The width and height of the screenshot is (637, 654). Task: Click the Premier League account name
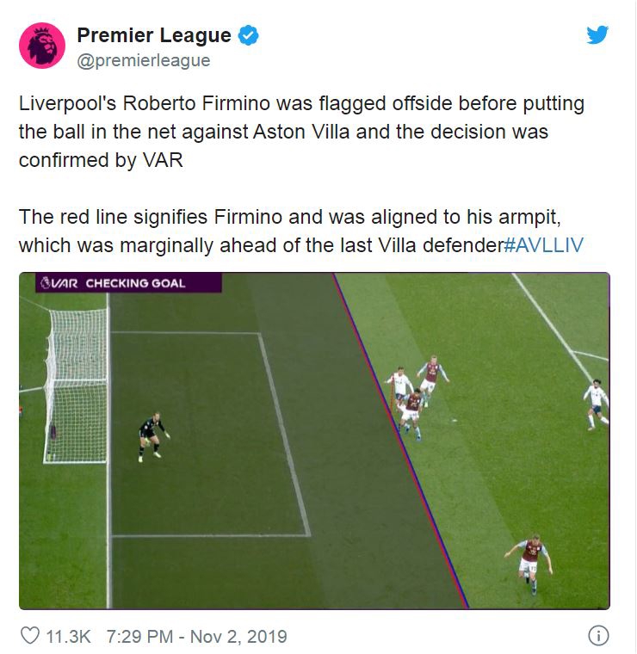point(154,35)
